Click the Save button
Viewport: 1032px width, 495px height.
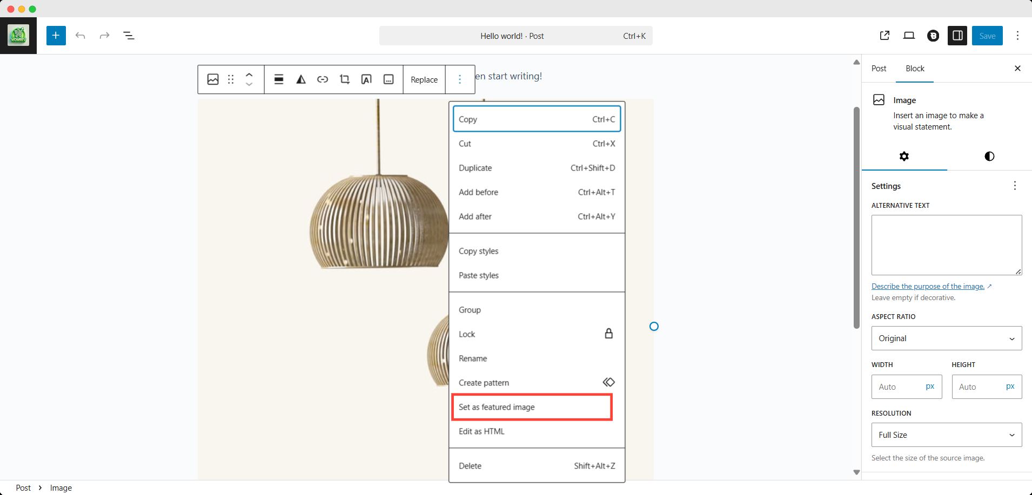(987, 36)
